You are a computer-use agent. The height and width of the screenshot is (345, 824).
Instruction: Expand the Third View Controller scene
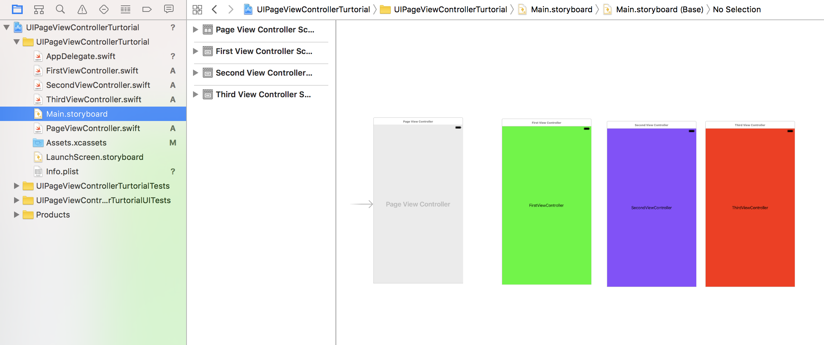coord(196,94)
